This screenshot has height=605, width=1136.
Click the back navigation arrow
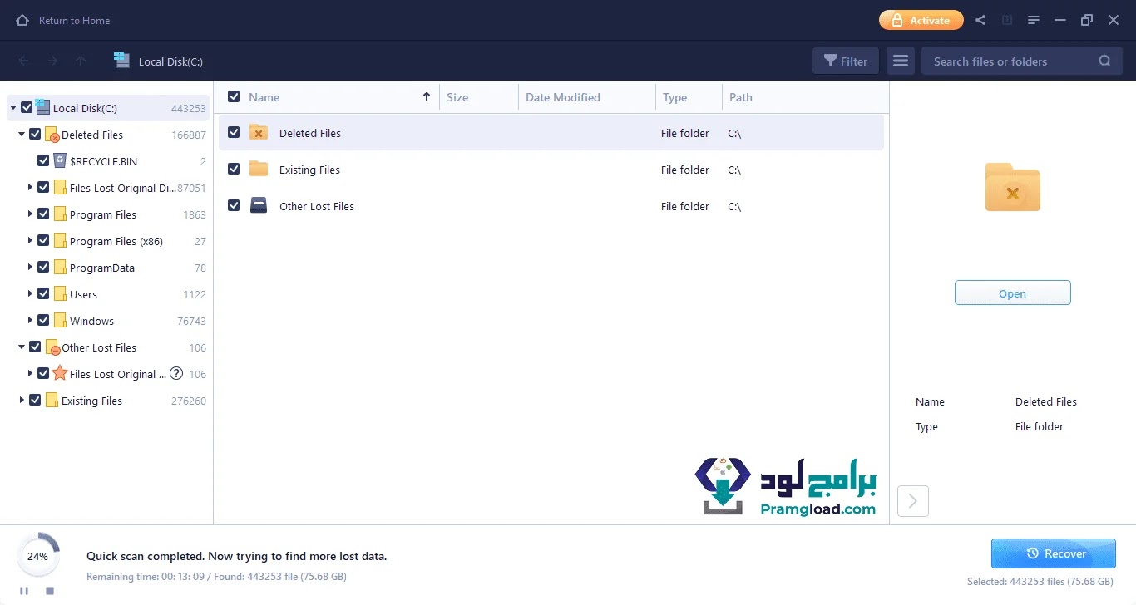24,61
